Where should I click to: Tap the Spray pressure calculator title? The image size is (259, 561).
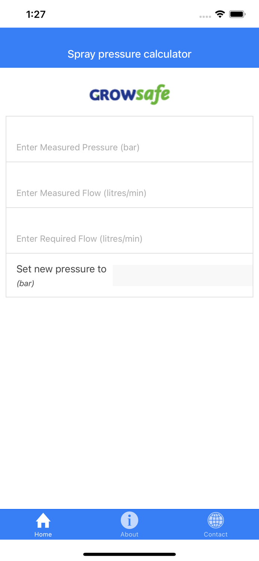click(x=129, y=54)
